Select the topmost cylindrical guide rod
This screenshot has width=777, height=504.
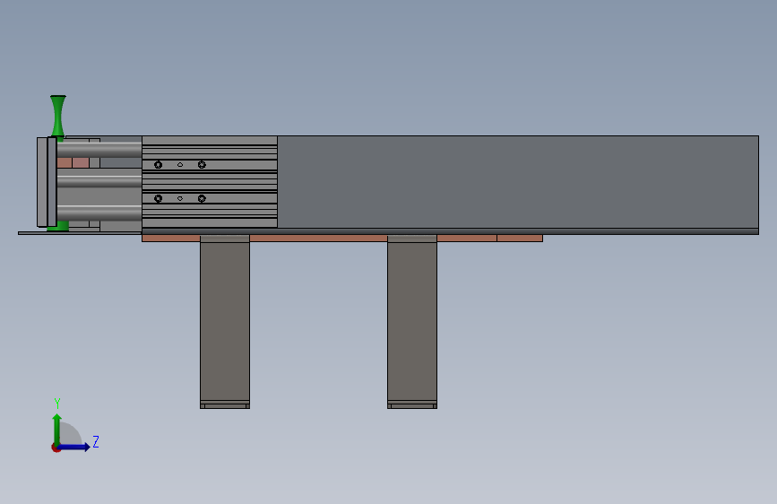(99, 149)
